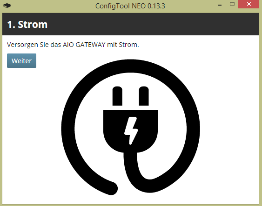Viewport: 262px width, 206px height.
Task: Select the '1. Strom' step heading
Action: [x=27, y=24]
